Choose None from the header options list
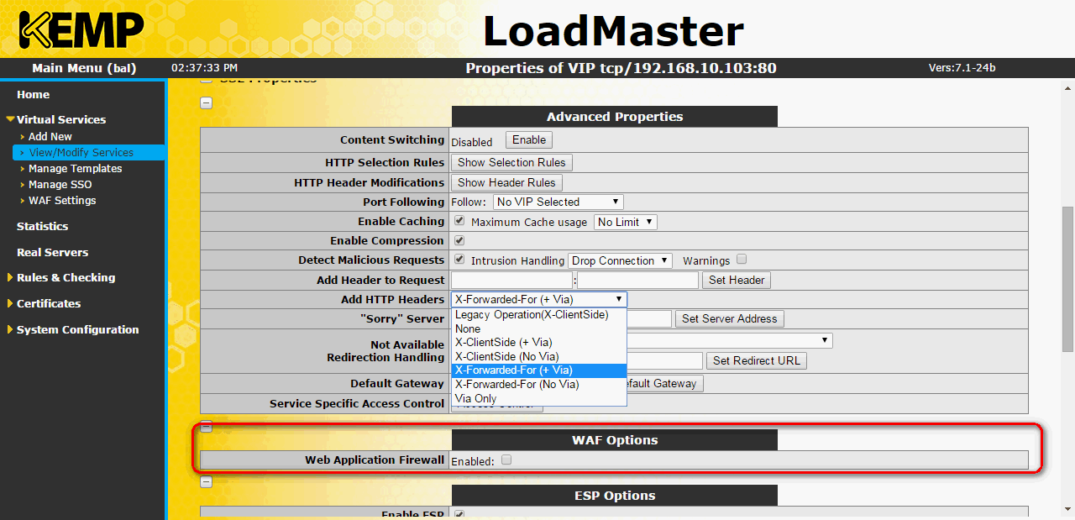1075x520 pixels. (x=539, y=329)
